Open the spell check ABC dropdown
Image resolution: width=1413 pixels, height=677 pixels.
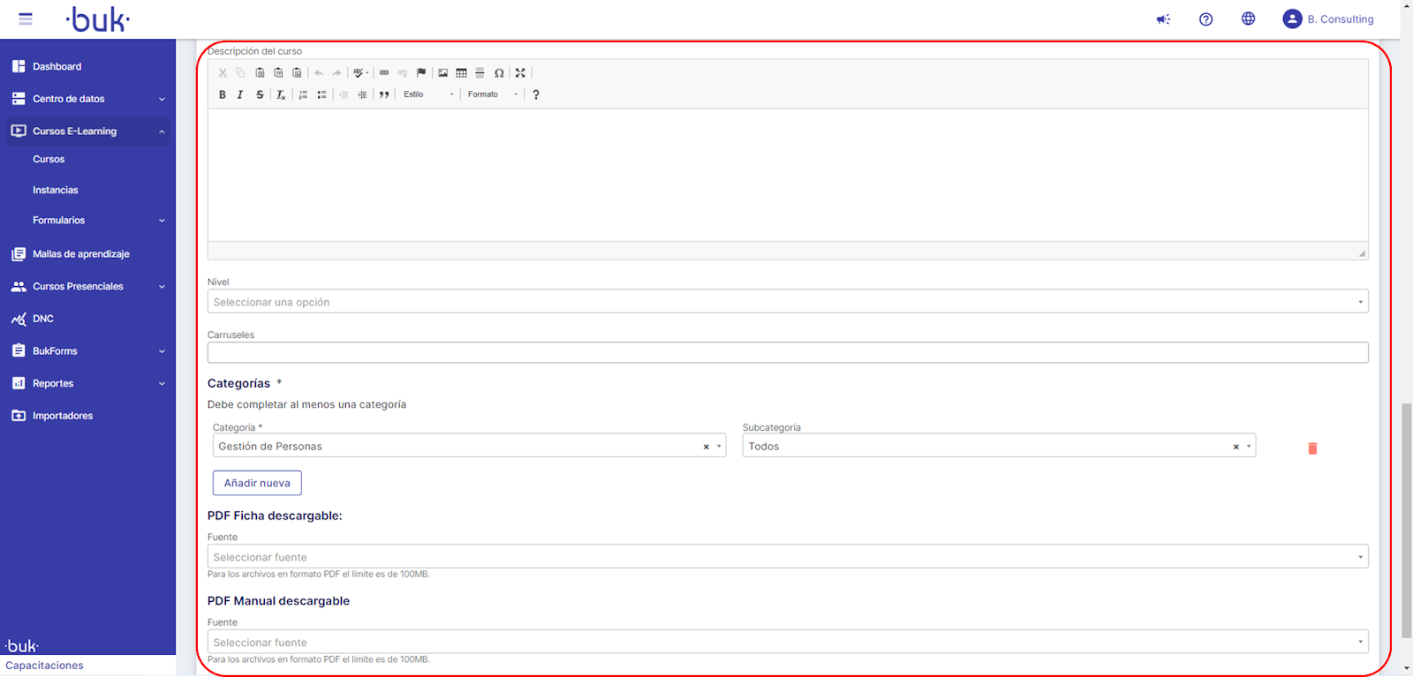coord(360,73)
